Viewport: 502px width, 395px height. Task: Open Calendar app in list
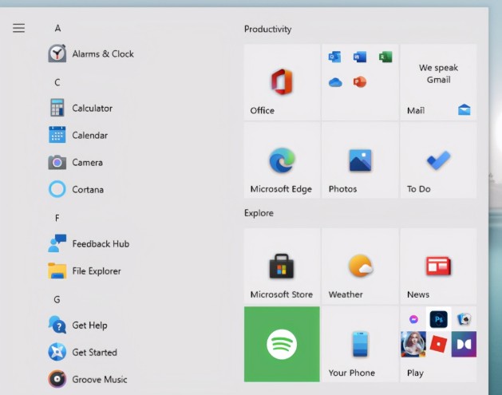point(78,135)
